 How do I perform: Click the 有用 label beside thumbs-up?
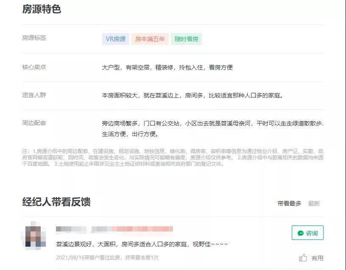click(x=317, y=258)
